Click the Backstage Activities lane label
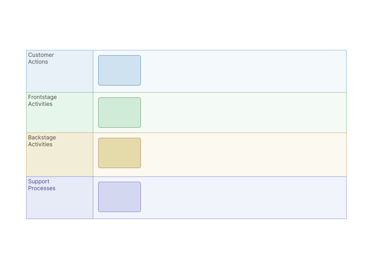This screenshot has height=269, width=373. [x=42, y=141]
